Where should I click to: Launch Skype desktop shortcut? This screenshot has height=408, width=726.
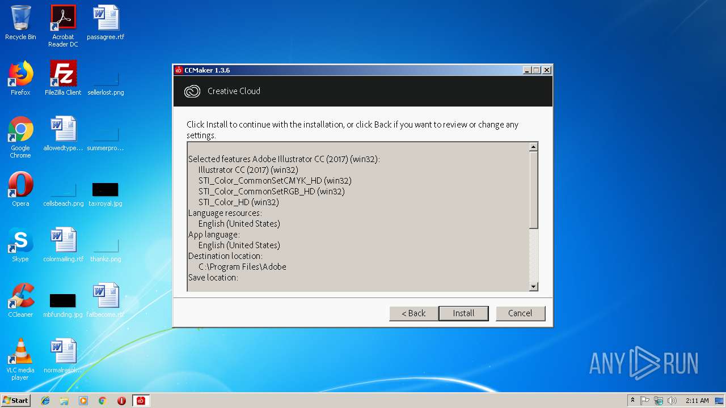tap(20, 245)
